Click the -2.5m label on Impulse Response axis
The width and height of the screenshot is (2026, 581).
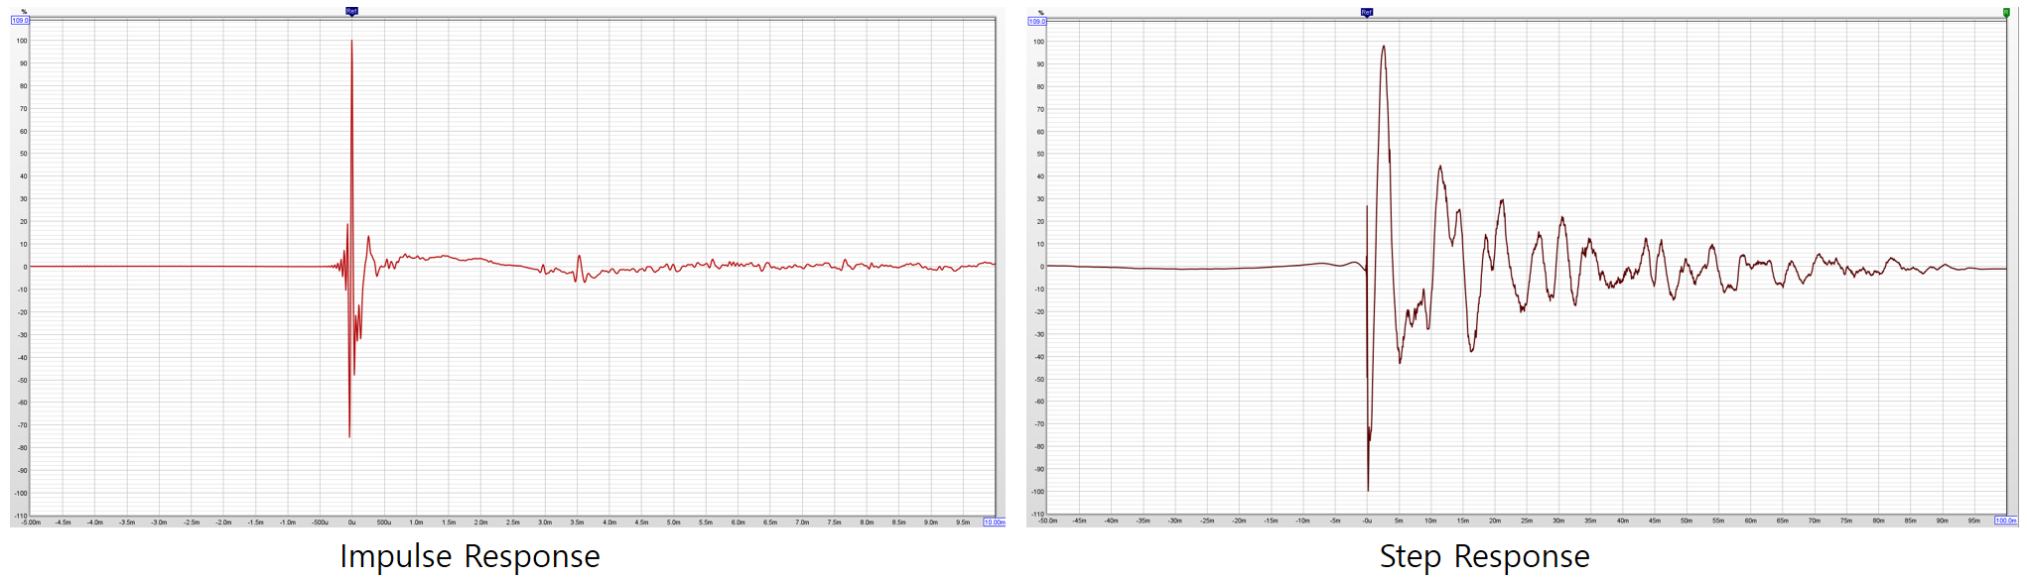192,522
